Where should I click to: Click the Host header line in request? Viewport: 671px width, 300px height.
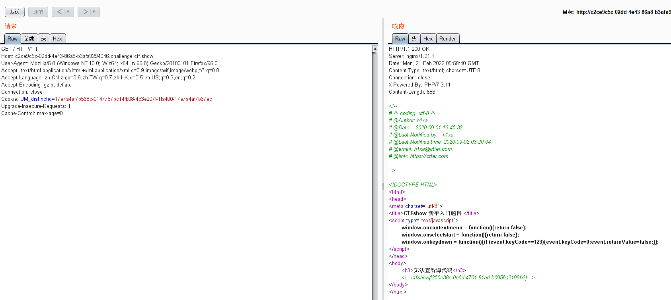(x=77, y=56)
